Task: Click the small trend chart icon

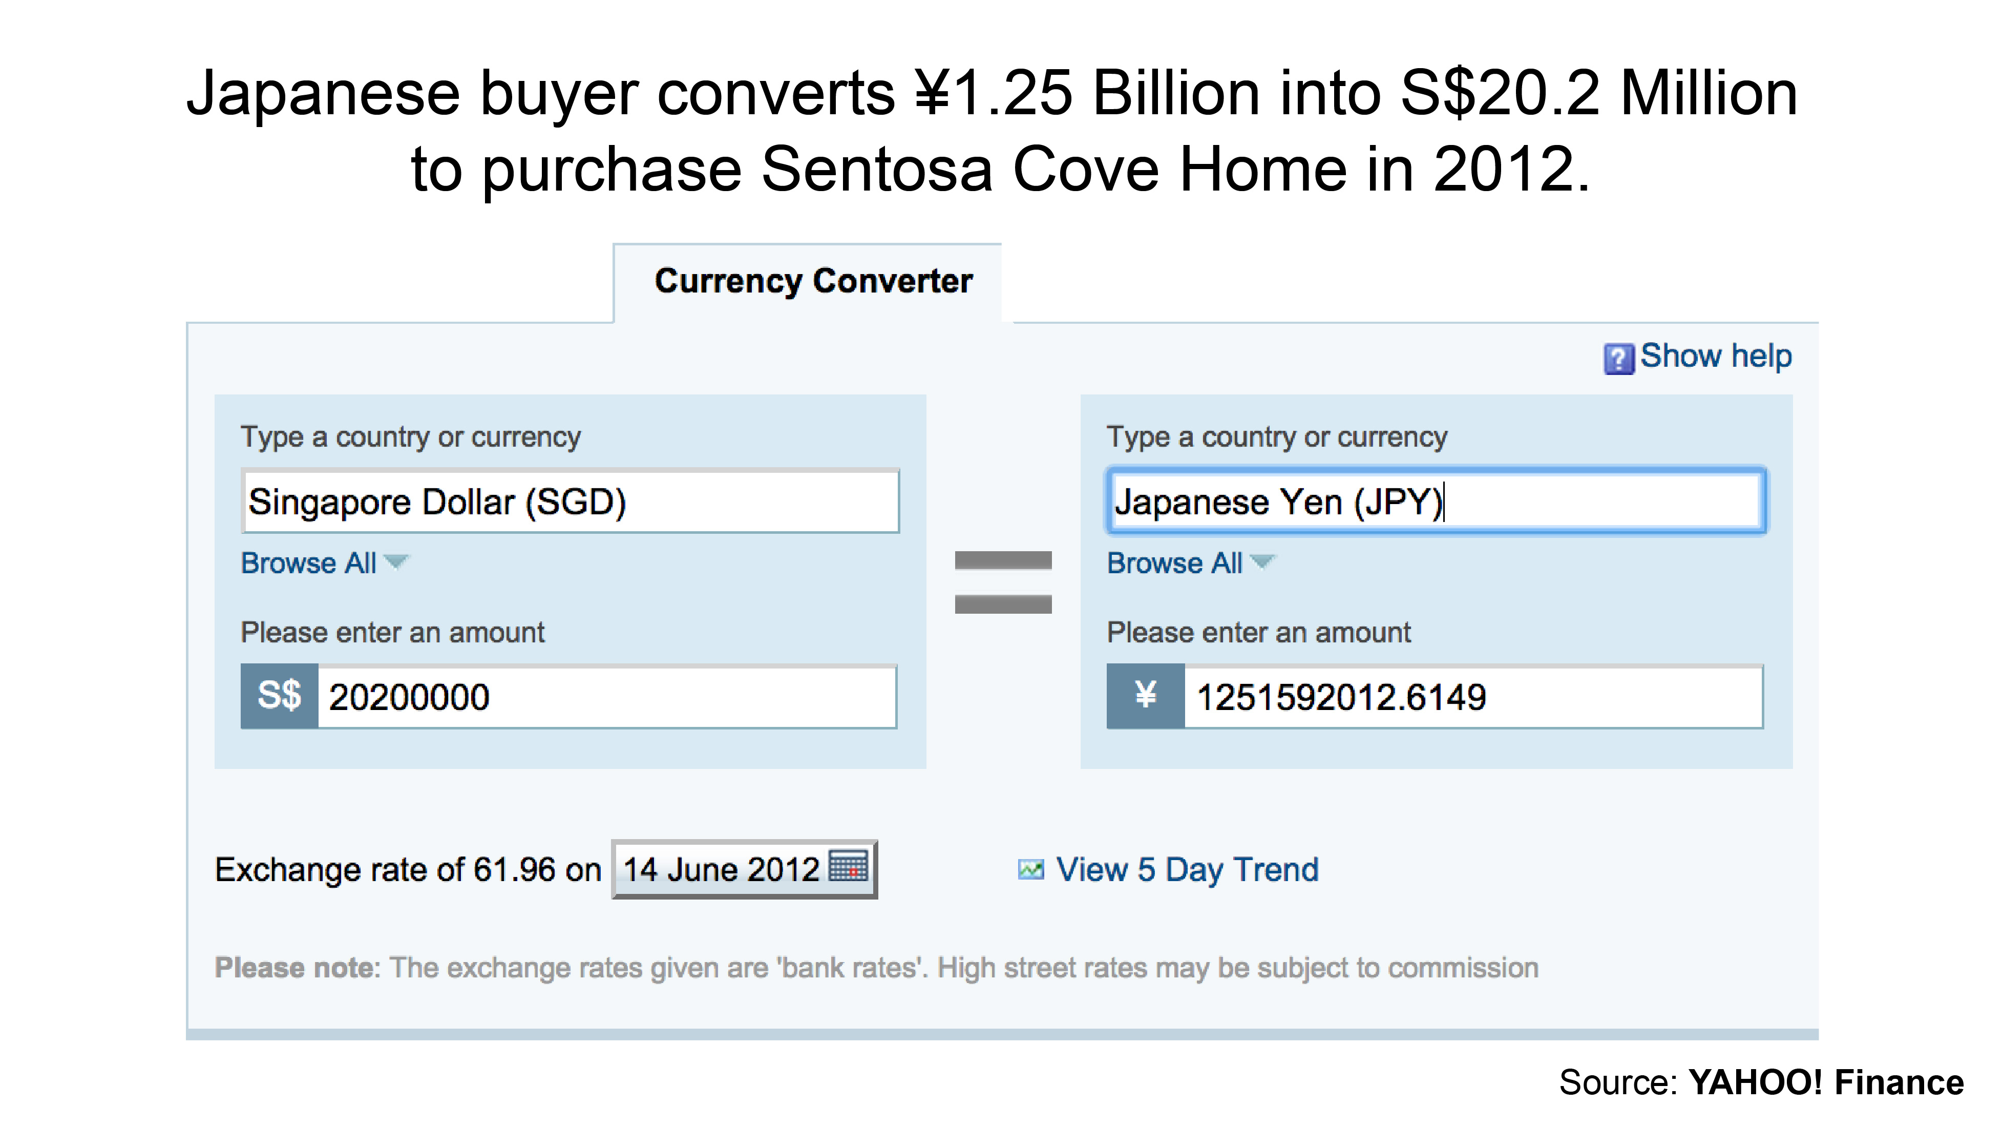Action: tap(1031, 869)
